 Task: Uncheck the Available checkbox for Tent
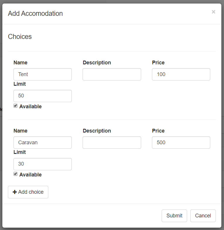[16, 106]
